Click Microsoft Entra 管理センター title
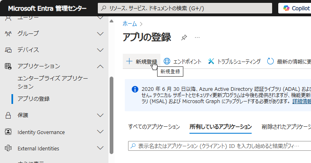Screen dimensions: 311x163 click(47, 8)
